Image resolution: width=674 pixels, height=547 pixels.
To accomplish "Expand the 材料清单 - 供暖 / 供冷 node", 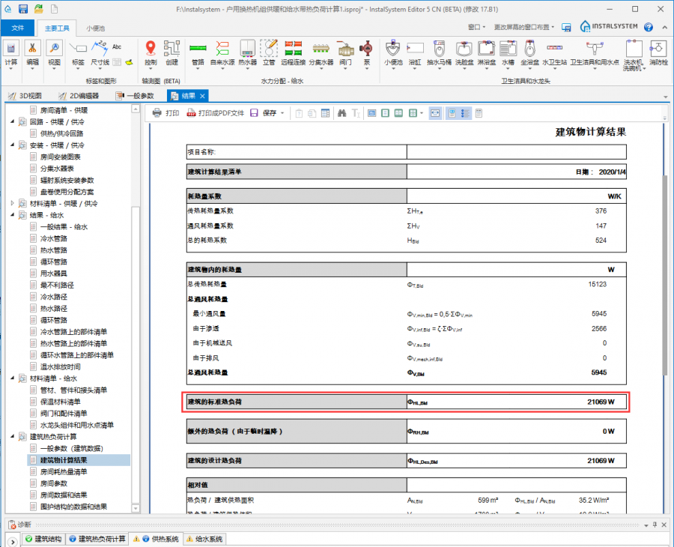I will tap(12, 203).
